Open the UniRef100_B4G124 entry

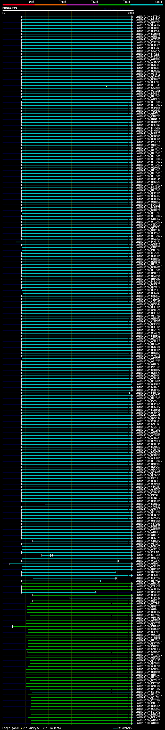tap(148, 54)
